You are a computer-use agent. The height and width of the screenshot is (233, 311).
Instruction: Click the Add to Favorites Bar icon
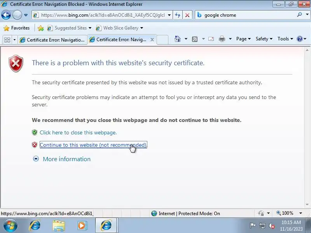(41, 28)
